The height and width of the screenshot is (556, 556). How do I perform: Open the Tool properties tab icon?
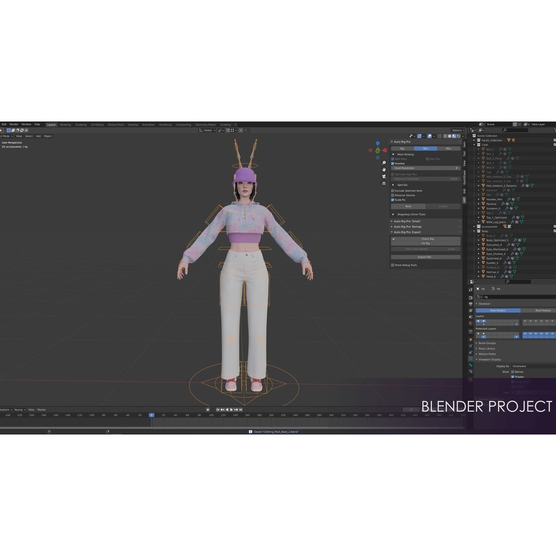[471, 290]
